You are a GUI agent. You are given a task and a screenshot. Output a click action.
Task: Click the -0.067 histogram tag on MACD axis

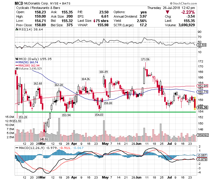[202, 155]
